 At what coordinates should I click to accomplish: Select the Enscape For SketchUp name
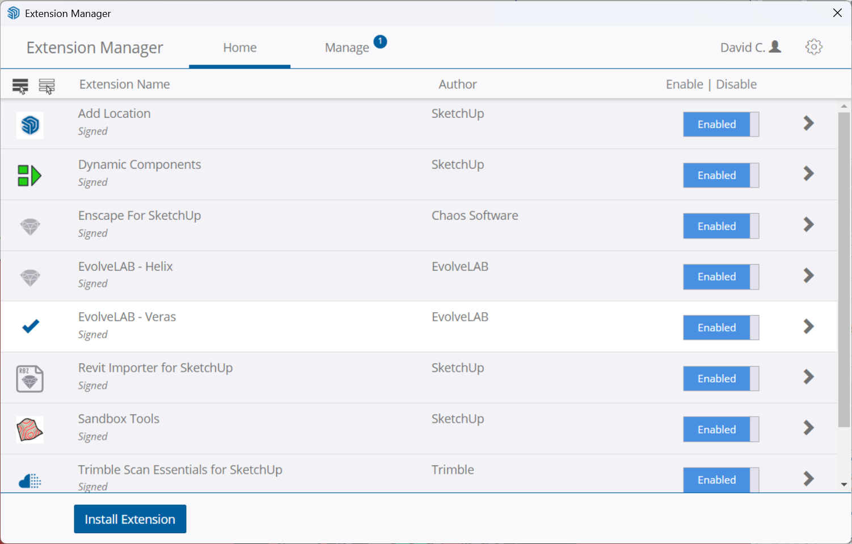tap(140, 215)
